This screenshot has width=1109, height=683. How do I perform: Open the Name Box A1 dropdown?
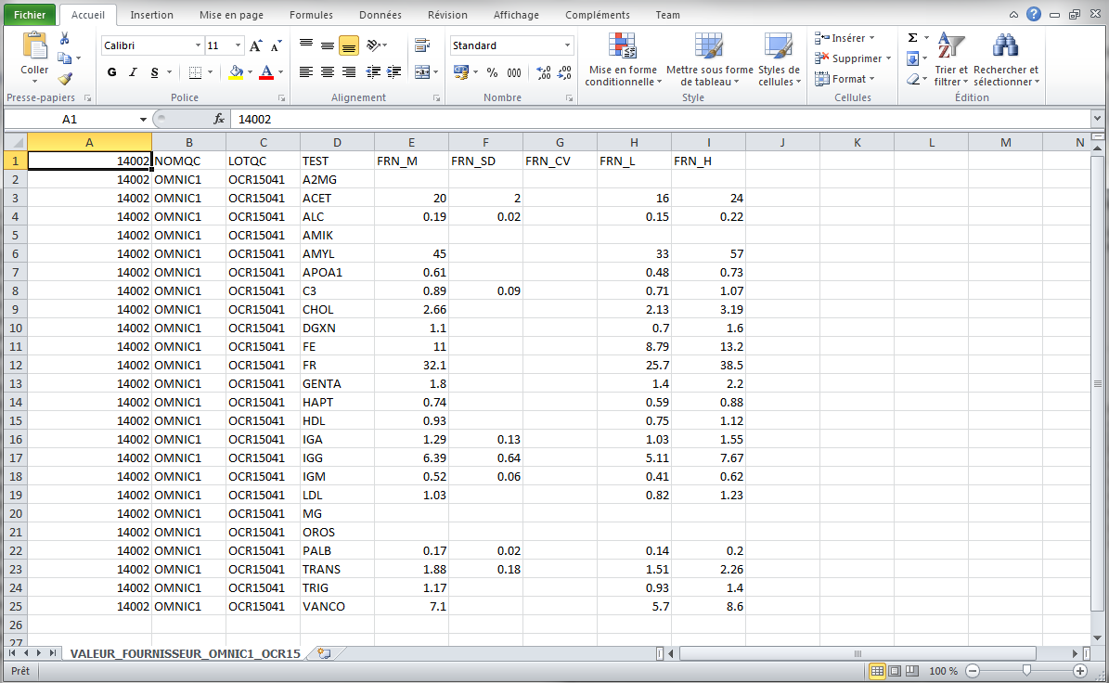[x=143, y=120]
